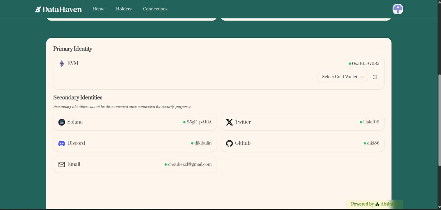Click the Discord logo icon
This screenshot has width=441, height=210.
click(x=61, y=143)
